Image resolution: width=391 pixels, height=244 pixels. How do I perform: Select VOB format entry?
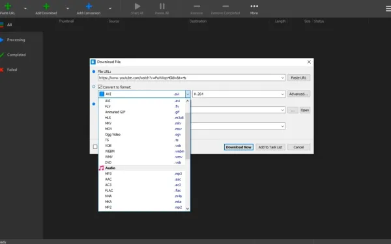(x=142, y=146)
